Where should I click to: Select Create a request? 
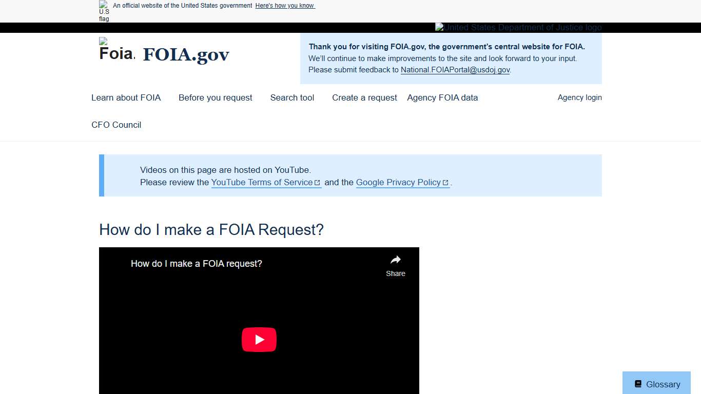tap(364, 97)
